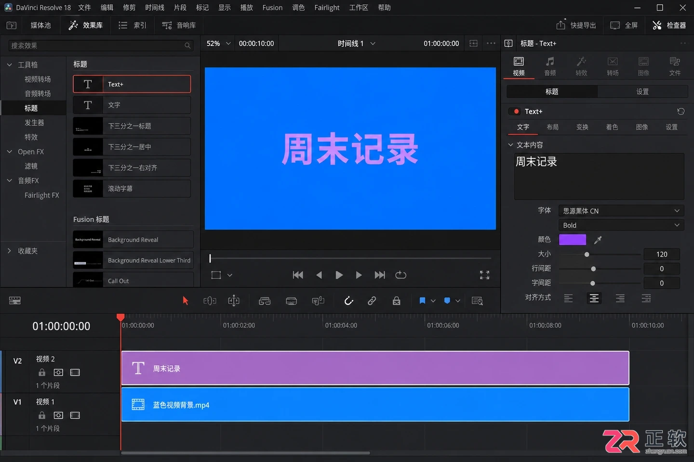Viewport: 694px width, 462px height.
Task: Toggle the linked selection chain icon
Action: 372,301
